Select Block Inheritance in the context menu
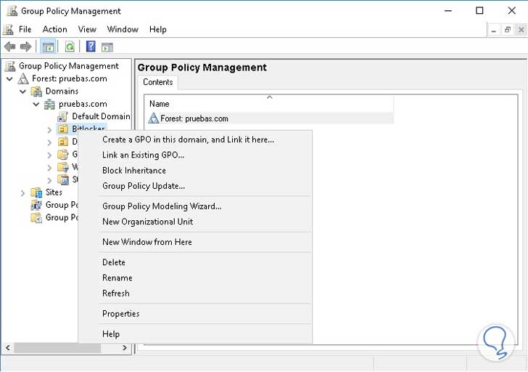Viewport: 528px width, 372px height. 134,170
